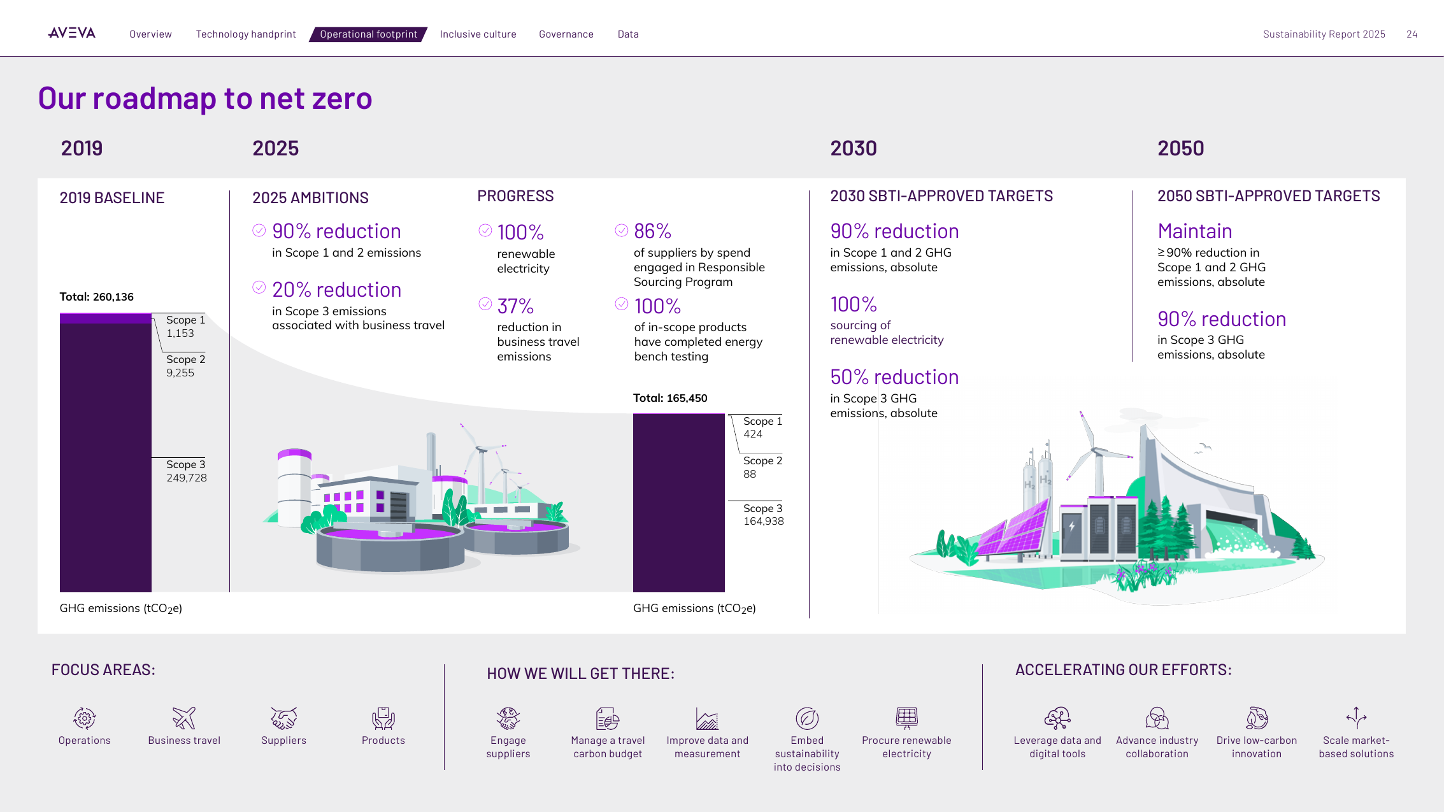Click the Operations gear icon
This screenshot has height=812, width=1444.
click(x=85, y=718)
